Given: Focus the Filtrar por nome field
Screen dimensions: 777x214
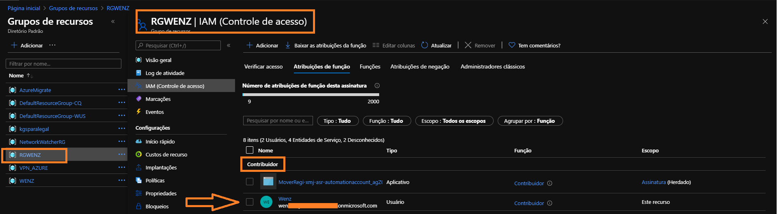Looking at the screenshot, I should (x=63, y=64).
